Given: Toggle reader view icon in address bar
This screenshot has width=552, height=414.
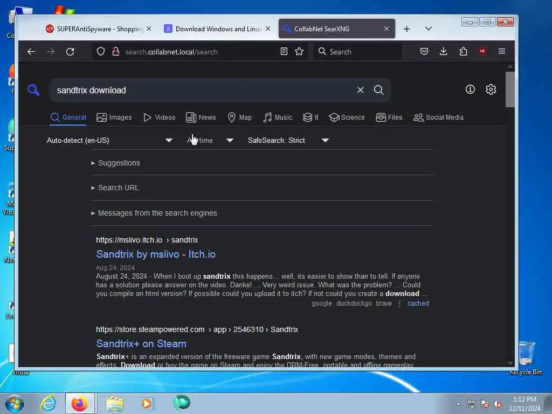Looking at the screenshot, I should click(x=284, y=52).
